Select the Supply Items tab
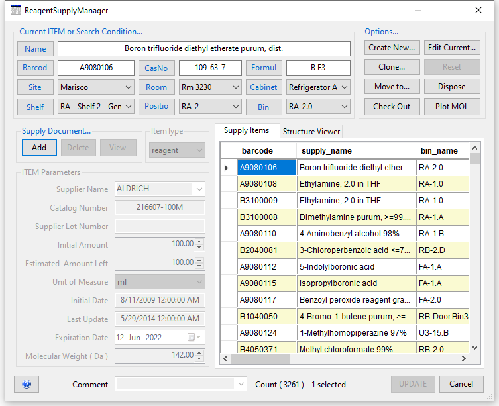The width and height of the screenshot is (499, 406). click(x=247, y=130)
